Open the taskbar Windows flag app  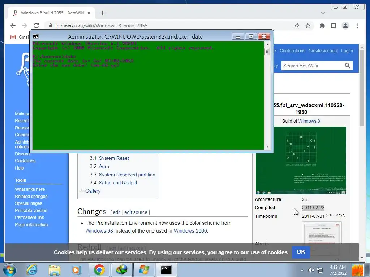coord(144,270)
